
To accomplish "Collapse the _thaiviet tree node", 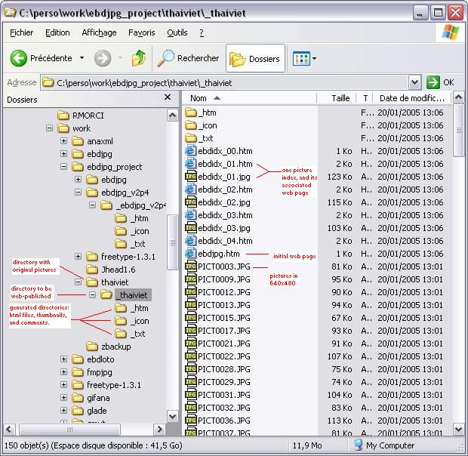I will pos(93,295).
